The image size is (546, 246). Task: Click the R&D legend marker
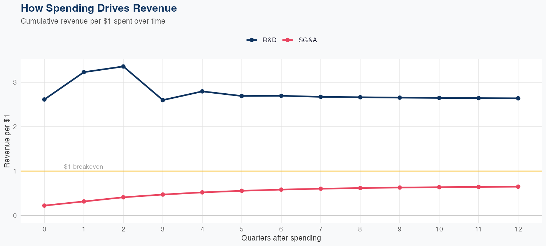[x=252, y=40]
